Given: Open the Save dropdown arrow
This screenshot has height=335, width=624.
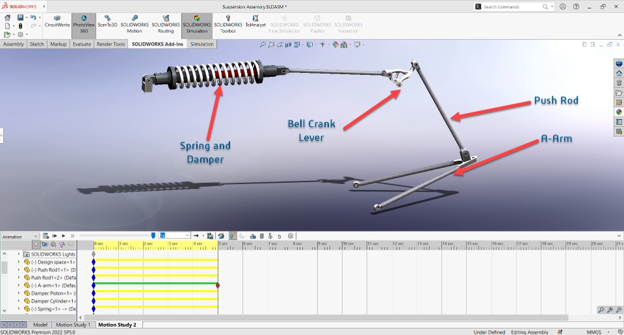Looking at the screenshot, I should (x=27, y=18).
